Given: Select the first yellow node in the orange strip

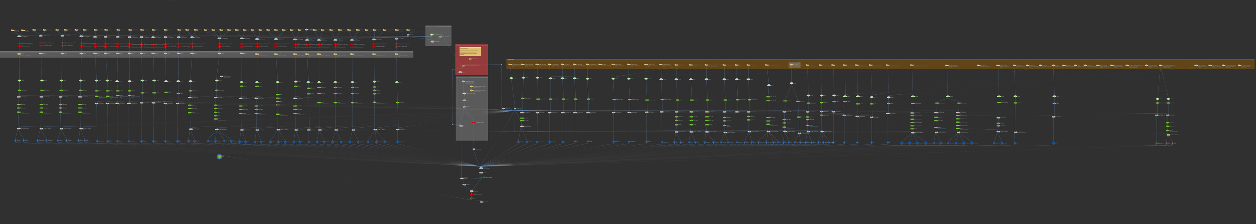Looking at the screenshot, I should coord(510,65).
